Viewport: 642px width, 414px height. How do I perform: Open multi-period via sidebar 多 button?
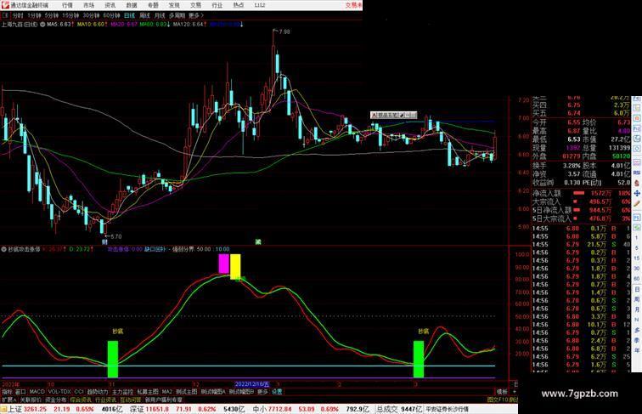pyautogui.click(x=637, y=330)
